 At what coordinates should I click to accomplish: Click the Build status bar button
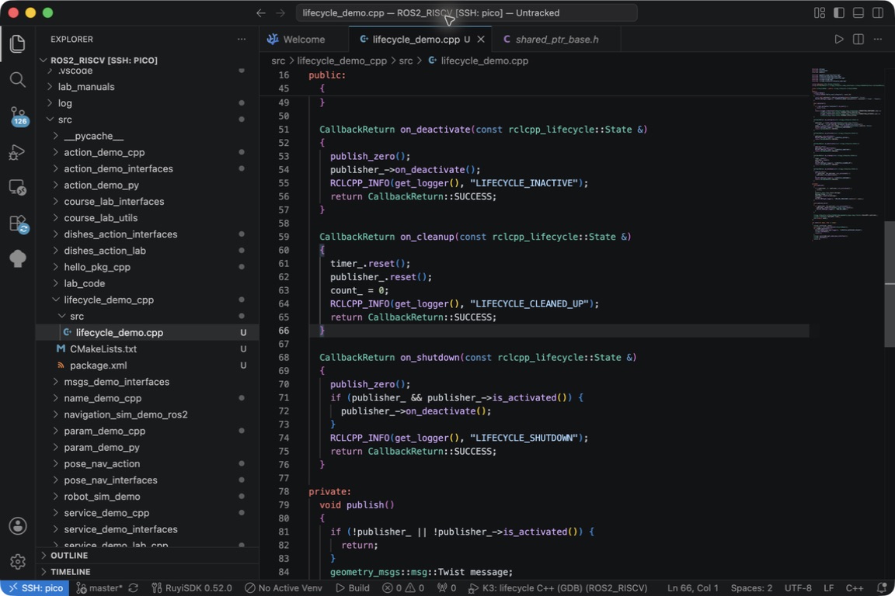pyautogui.click(x=353, y=588)
